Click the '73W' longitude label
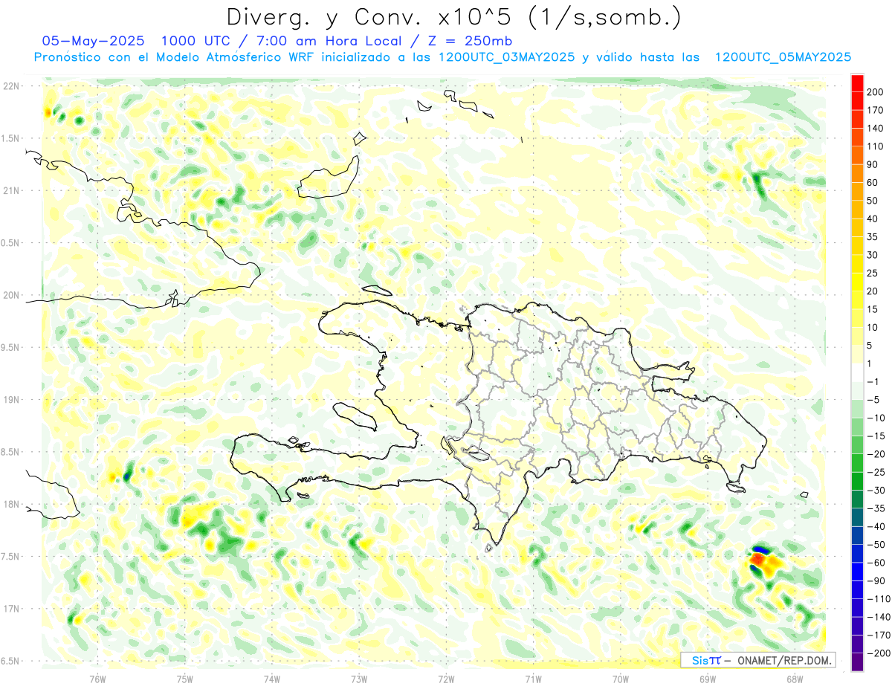The image size is (892, 689). pos(359,678)
